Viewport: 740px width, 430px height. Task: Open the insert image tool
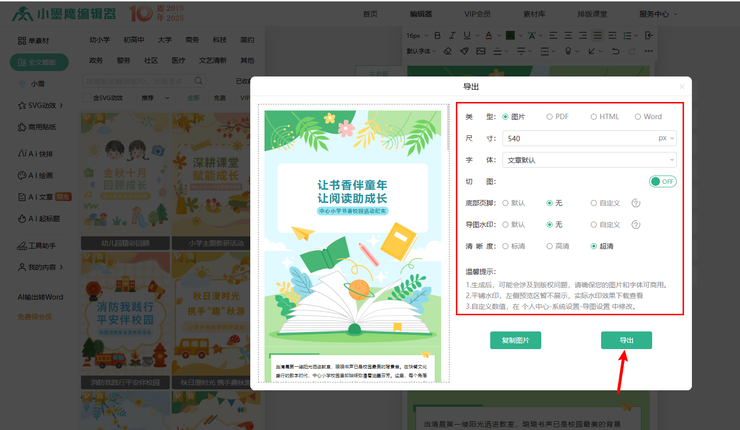(x=481, y=51)
